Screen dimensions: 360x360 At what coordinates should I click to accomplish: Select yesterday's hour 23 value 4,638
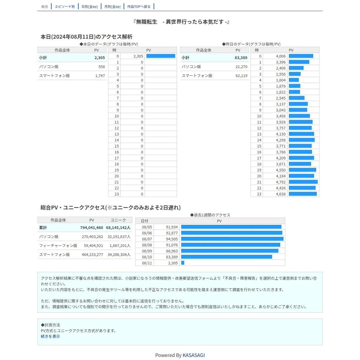point(281,194)
